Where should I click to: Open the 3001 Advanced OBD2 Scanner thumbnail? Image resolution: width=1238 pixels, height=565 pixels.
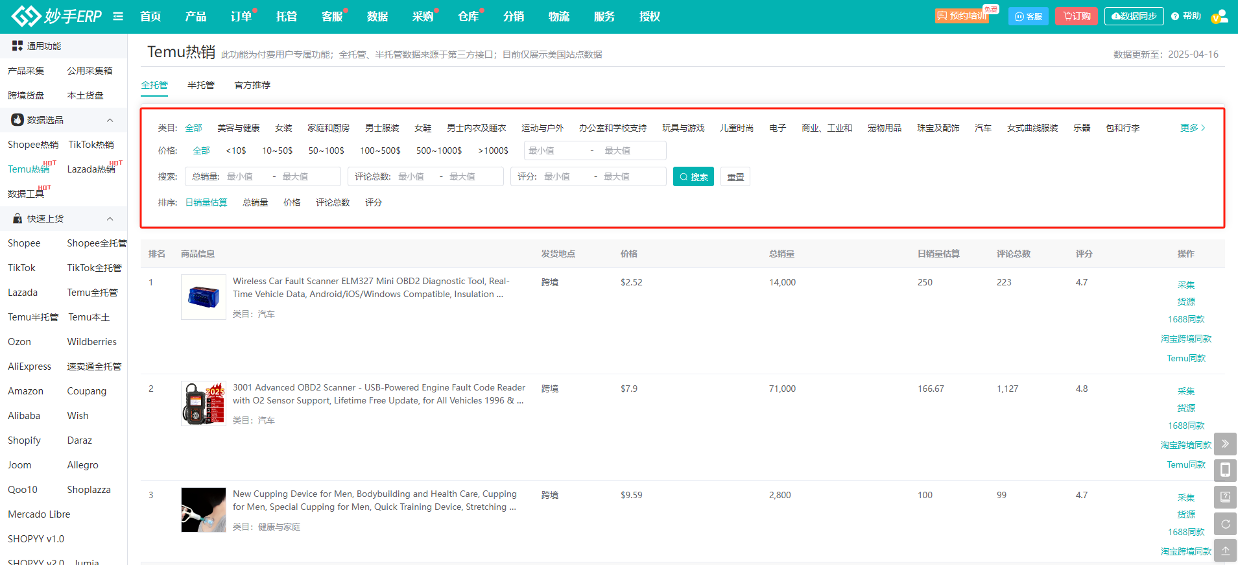pos(204,403)
